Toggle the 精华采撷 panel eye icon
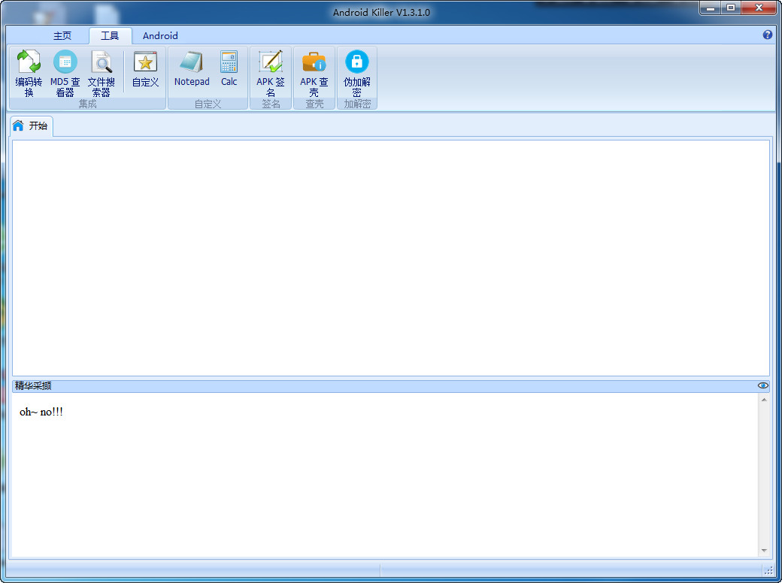This screenshot has width=782, height=583. point(762,385)
